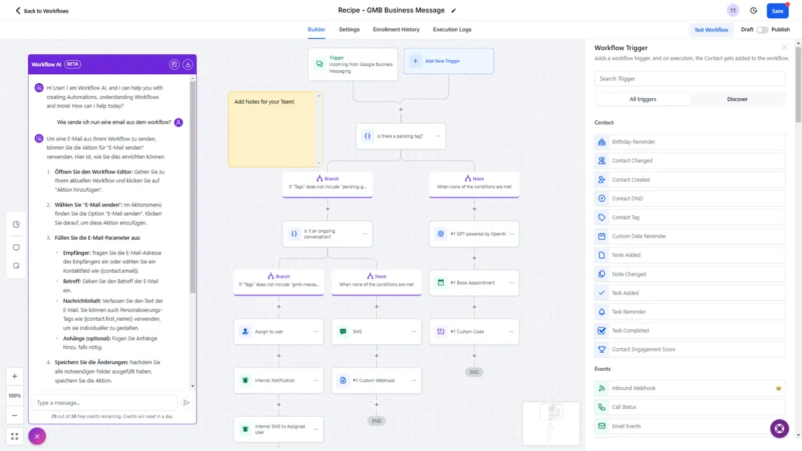Click the Search Trigger input field
802x451 pixels.
(690, 79)
